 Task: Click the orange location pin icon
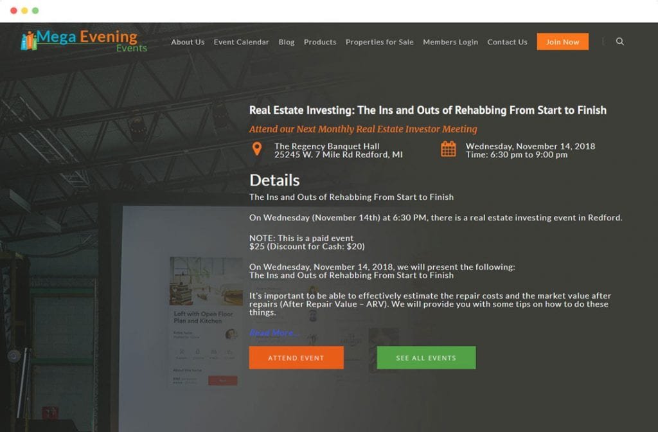(257, 149)
